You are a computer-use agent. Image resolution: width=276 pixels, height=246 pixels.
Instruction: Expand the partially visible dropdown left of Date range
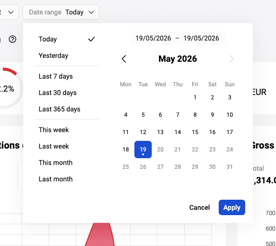[9, 12]
